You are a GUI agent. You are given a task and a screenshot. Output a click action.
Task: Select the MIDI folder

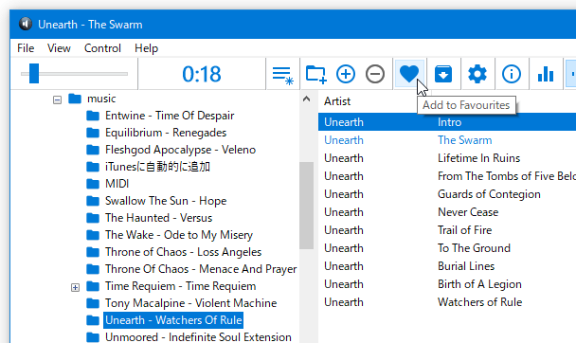(x=117, y=184)
